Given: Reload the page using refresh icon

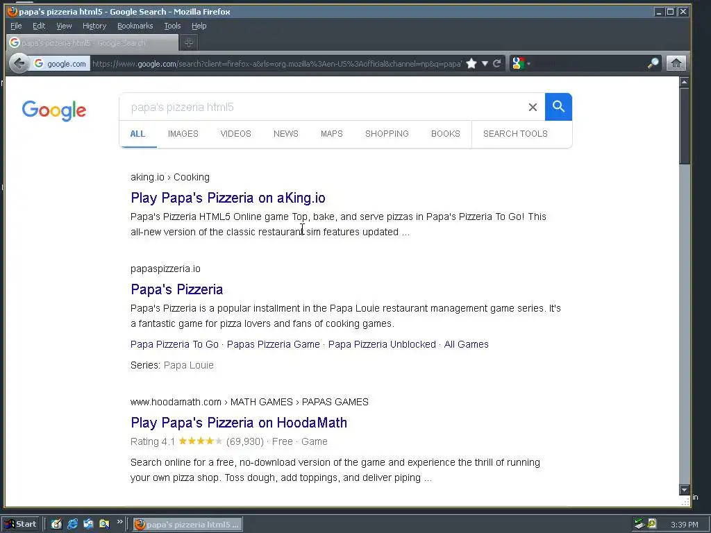Looking at the screenshot, I should [497, 63].
